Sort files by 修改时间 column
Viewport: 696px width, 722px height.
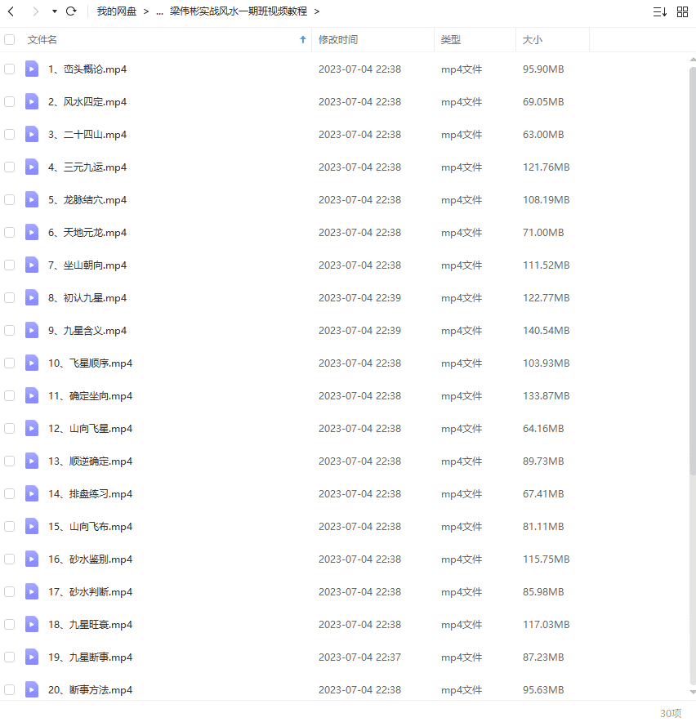[337, 40]
